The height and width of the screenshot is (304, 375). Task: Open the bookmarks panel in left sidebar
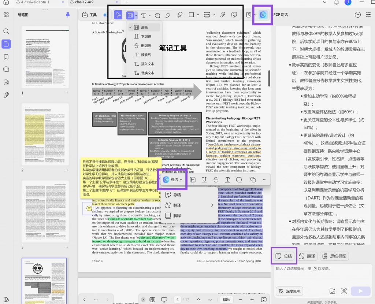click(6, 57)
